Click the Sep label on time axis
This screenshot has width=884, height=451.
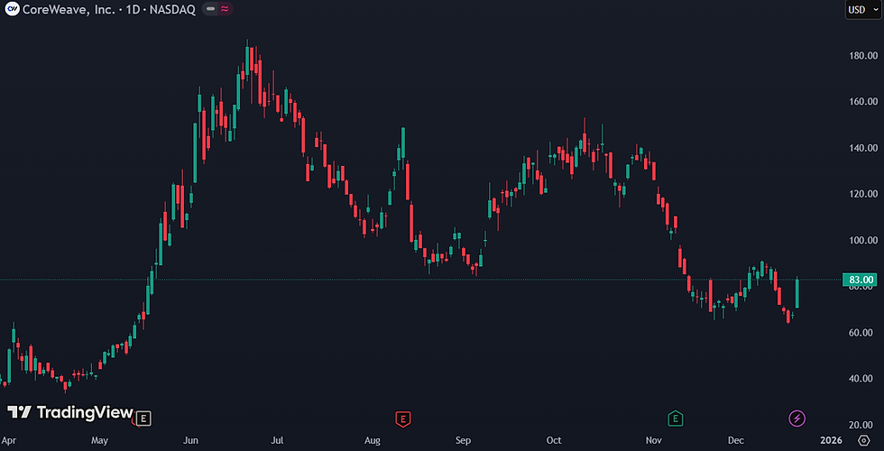[463, 440]
